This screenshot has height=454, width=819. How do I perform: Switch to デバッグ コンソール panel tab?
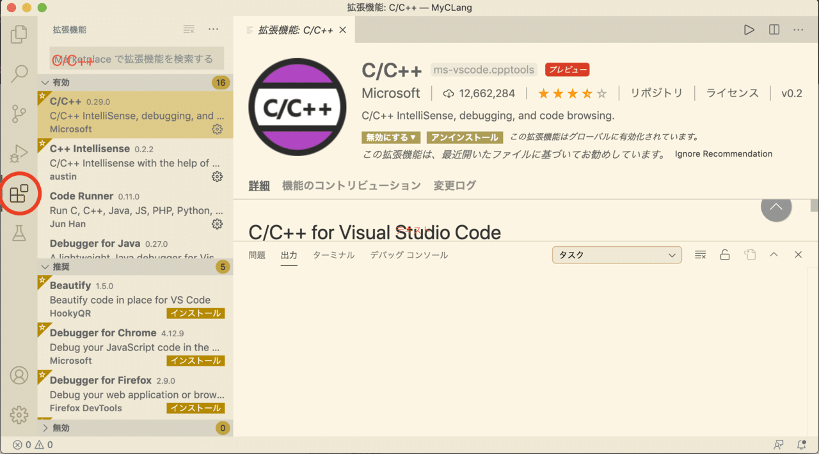click(x=409, y=255)
